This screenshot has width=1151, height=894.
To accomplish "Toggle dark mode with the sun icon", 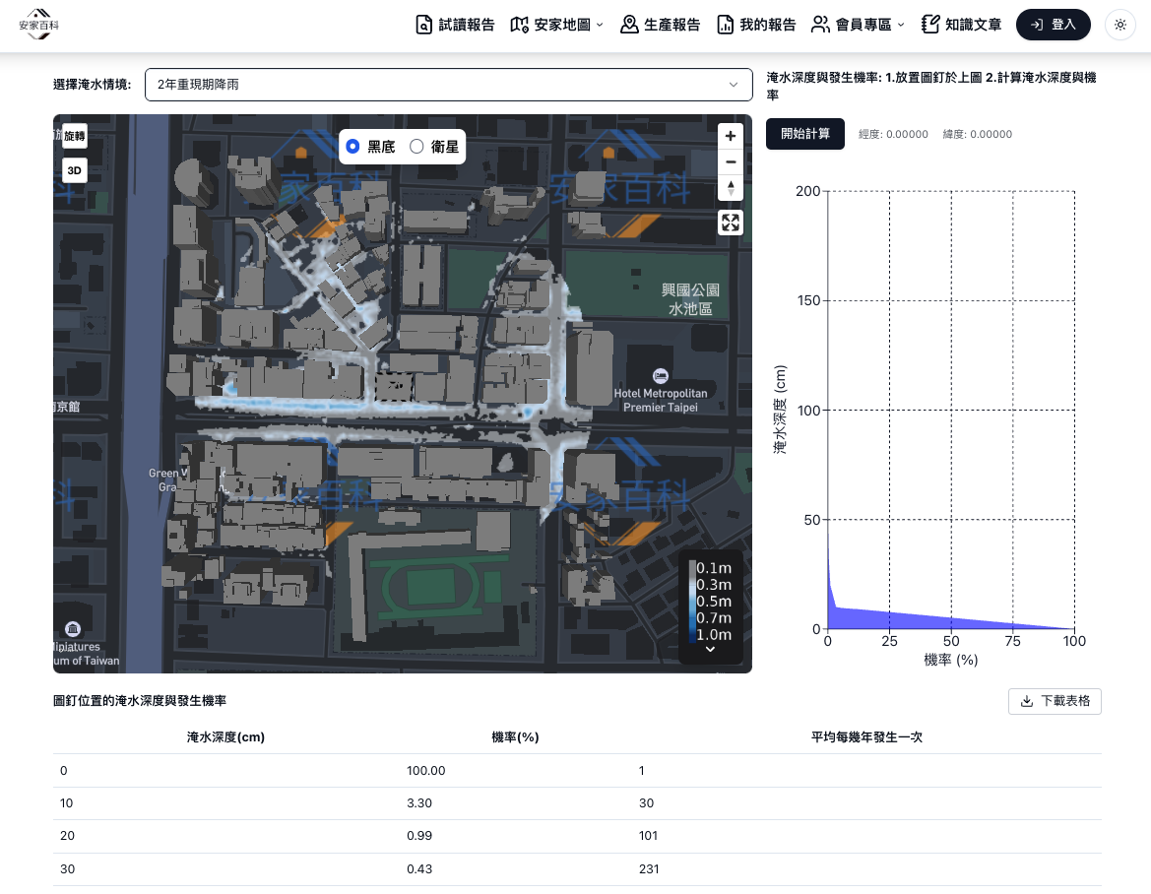I will click(1120, 25).
